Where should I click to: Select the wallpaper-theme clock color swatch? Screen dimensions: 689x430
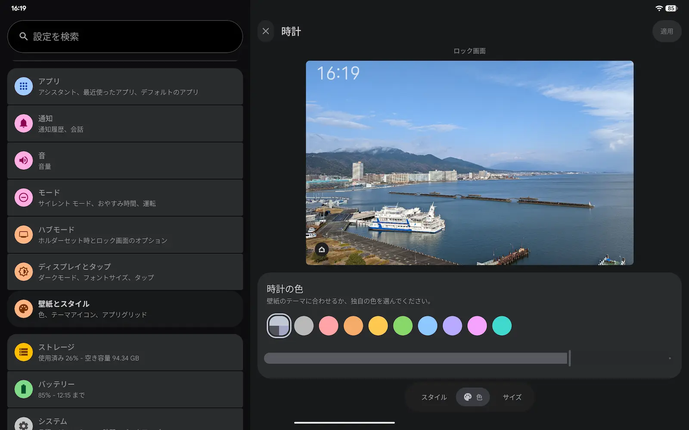click(x=279, y=326)
